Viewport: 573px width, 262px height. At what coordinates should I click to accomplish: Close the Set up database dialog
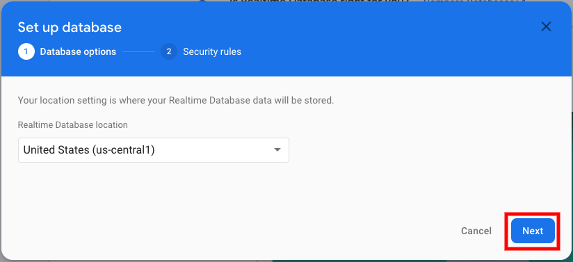[546, 26]
